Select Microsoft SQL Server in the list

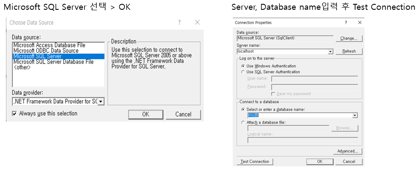58,56
